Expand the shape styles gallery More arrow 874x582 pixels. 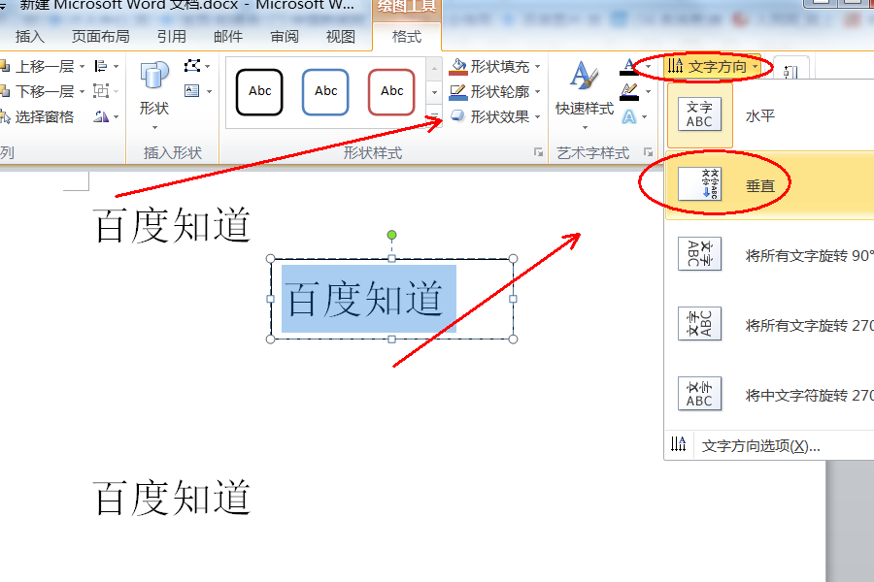pyautogui.click(x=434, y=114)
